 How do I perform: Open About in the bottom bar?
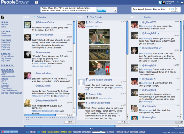(142, 132)
